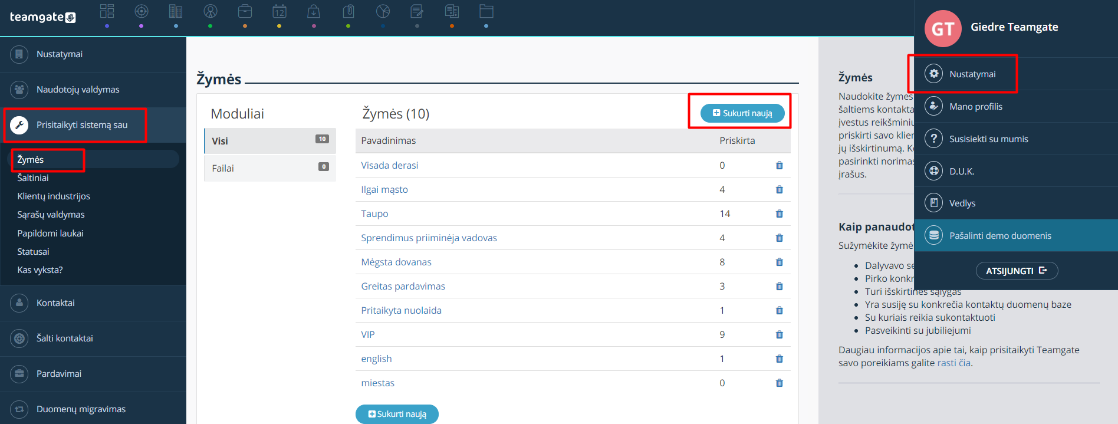
Task: Open the folder icon in top bar
Action: 486,11
